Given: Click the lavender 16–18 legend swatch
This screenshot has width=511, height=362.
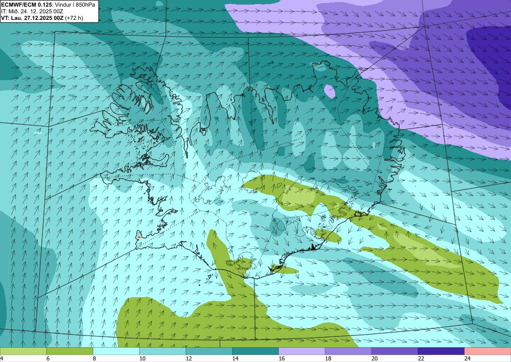Looking at the screenshot, I should coord(302,351).
